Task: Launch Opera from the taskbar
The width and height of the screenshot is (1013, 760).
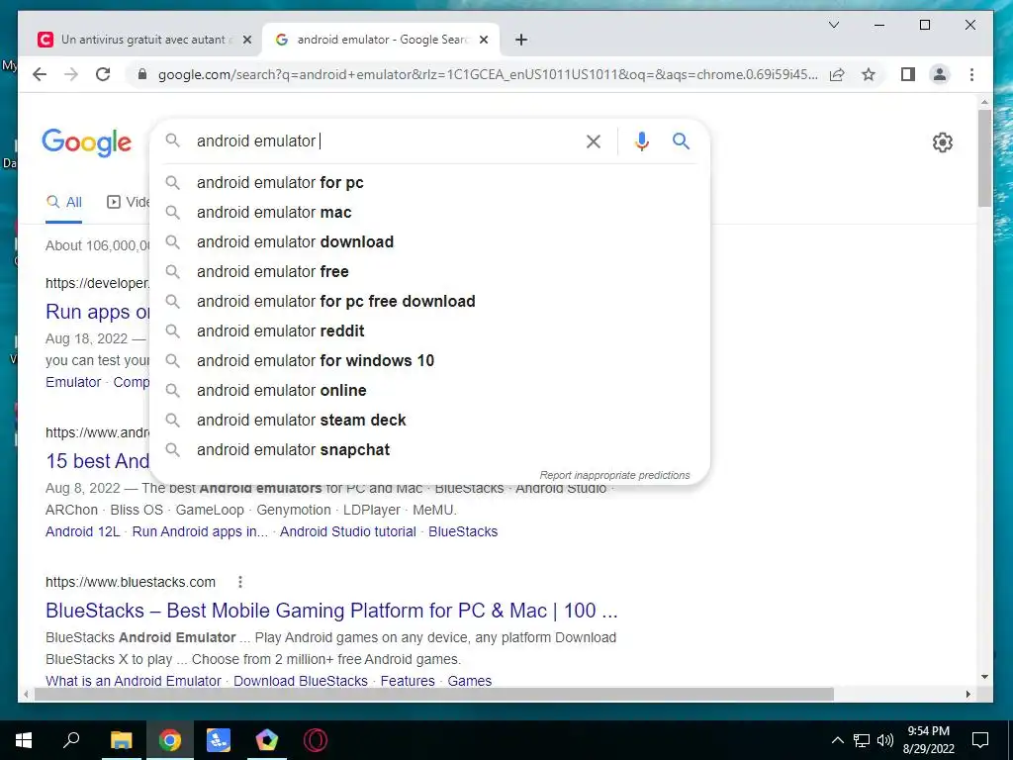Action: point(316,740)
